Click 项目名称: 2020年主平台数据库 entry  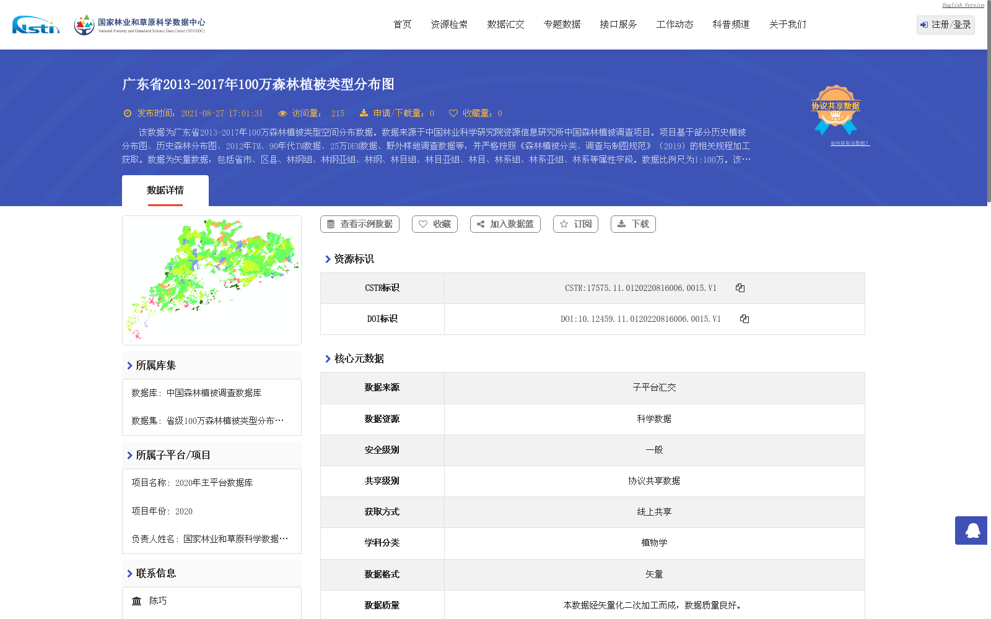tap(192, 483)
